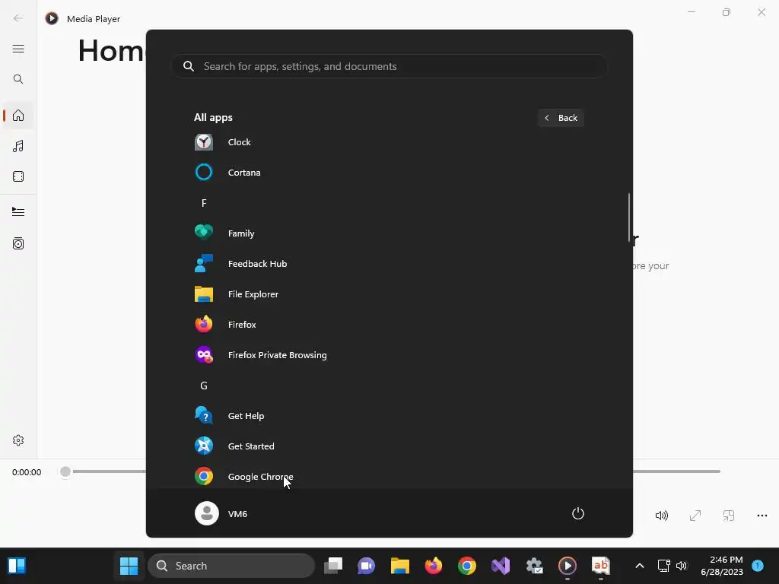Image resolution: width=779 pixels, height=584 pixels.
Task: Open the network icon in system tray
Action: pos(663,566)
